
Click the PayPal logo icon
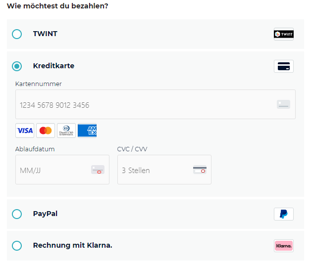[x=284, y=214]
